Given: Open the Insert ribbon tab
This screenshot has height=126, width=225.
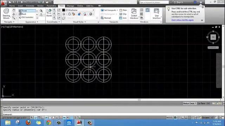Looking at the screenshot, I should coord(20,6).
